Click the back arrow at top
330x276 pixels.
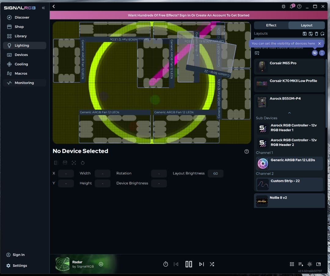(x=54, y=6)
